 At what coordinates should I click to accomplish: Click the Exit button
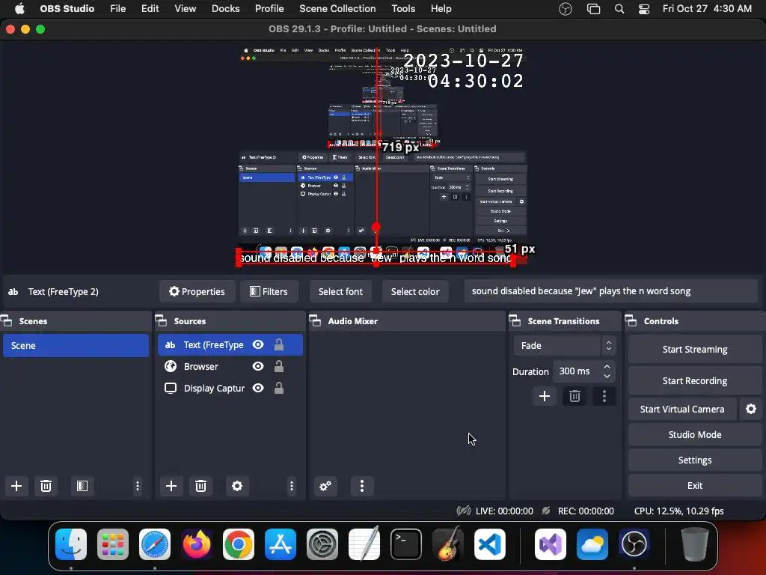coord(695,485)
